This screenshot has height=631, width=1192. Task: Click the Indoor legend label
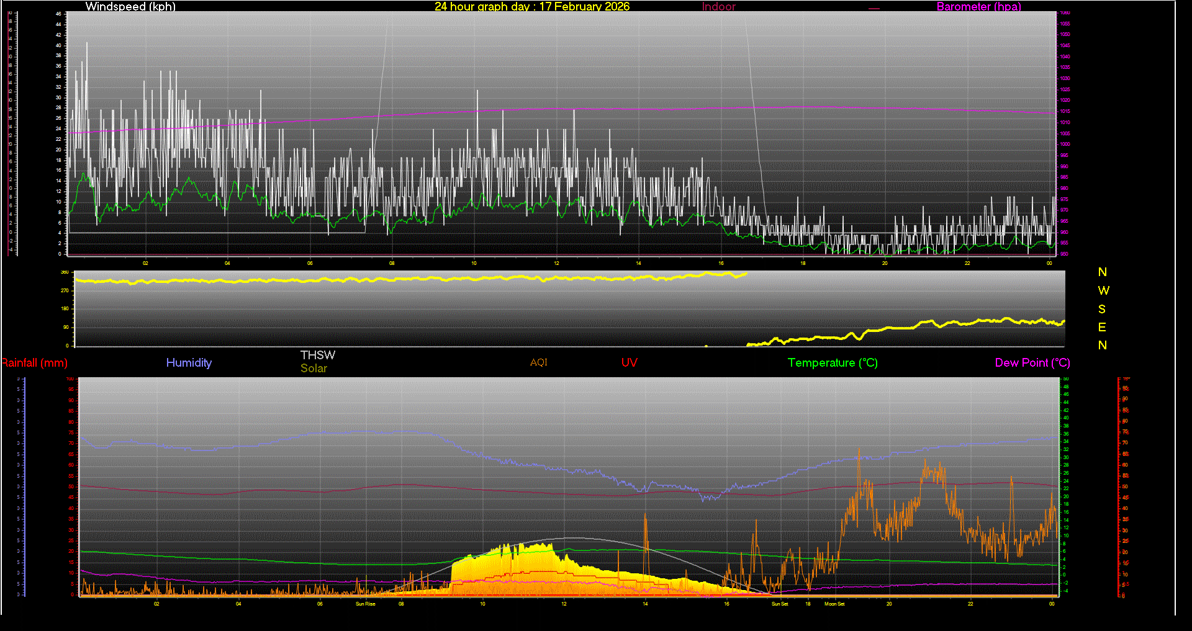click(718, 7)
